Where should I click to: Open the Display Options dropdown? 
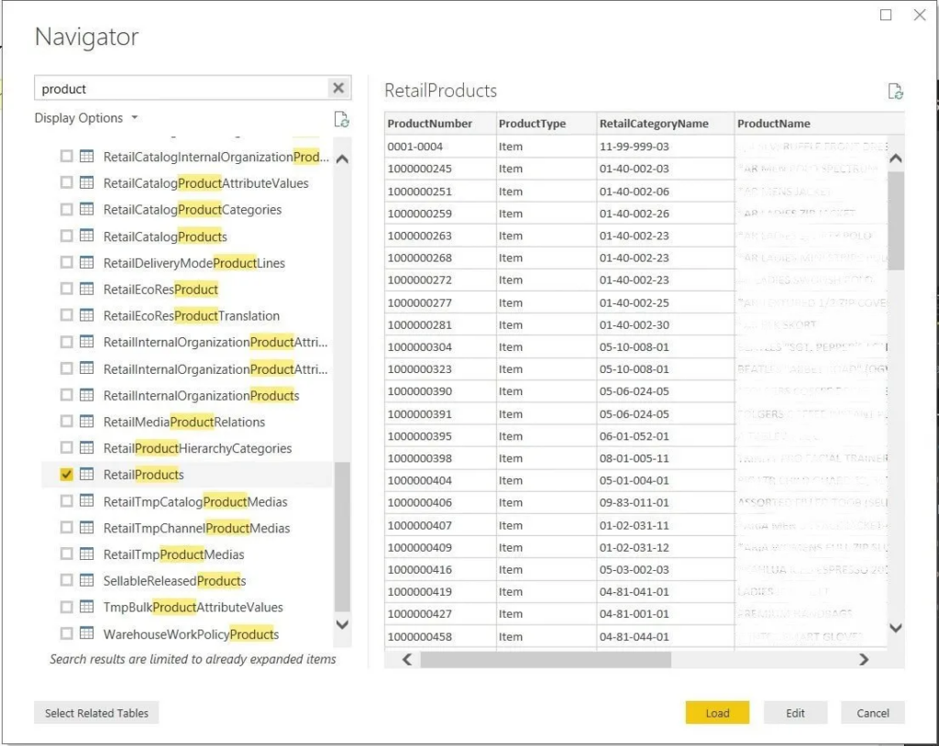coord(86,118)
